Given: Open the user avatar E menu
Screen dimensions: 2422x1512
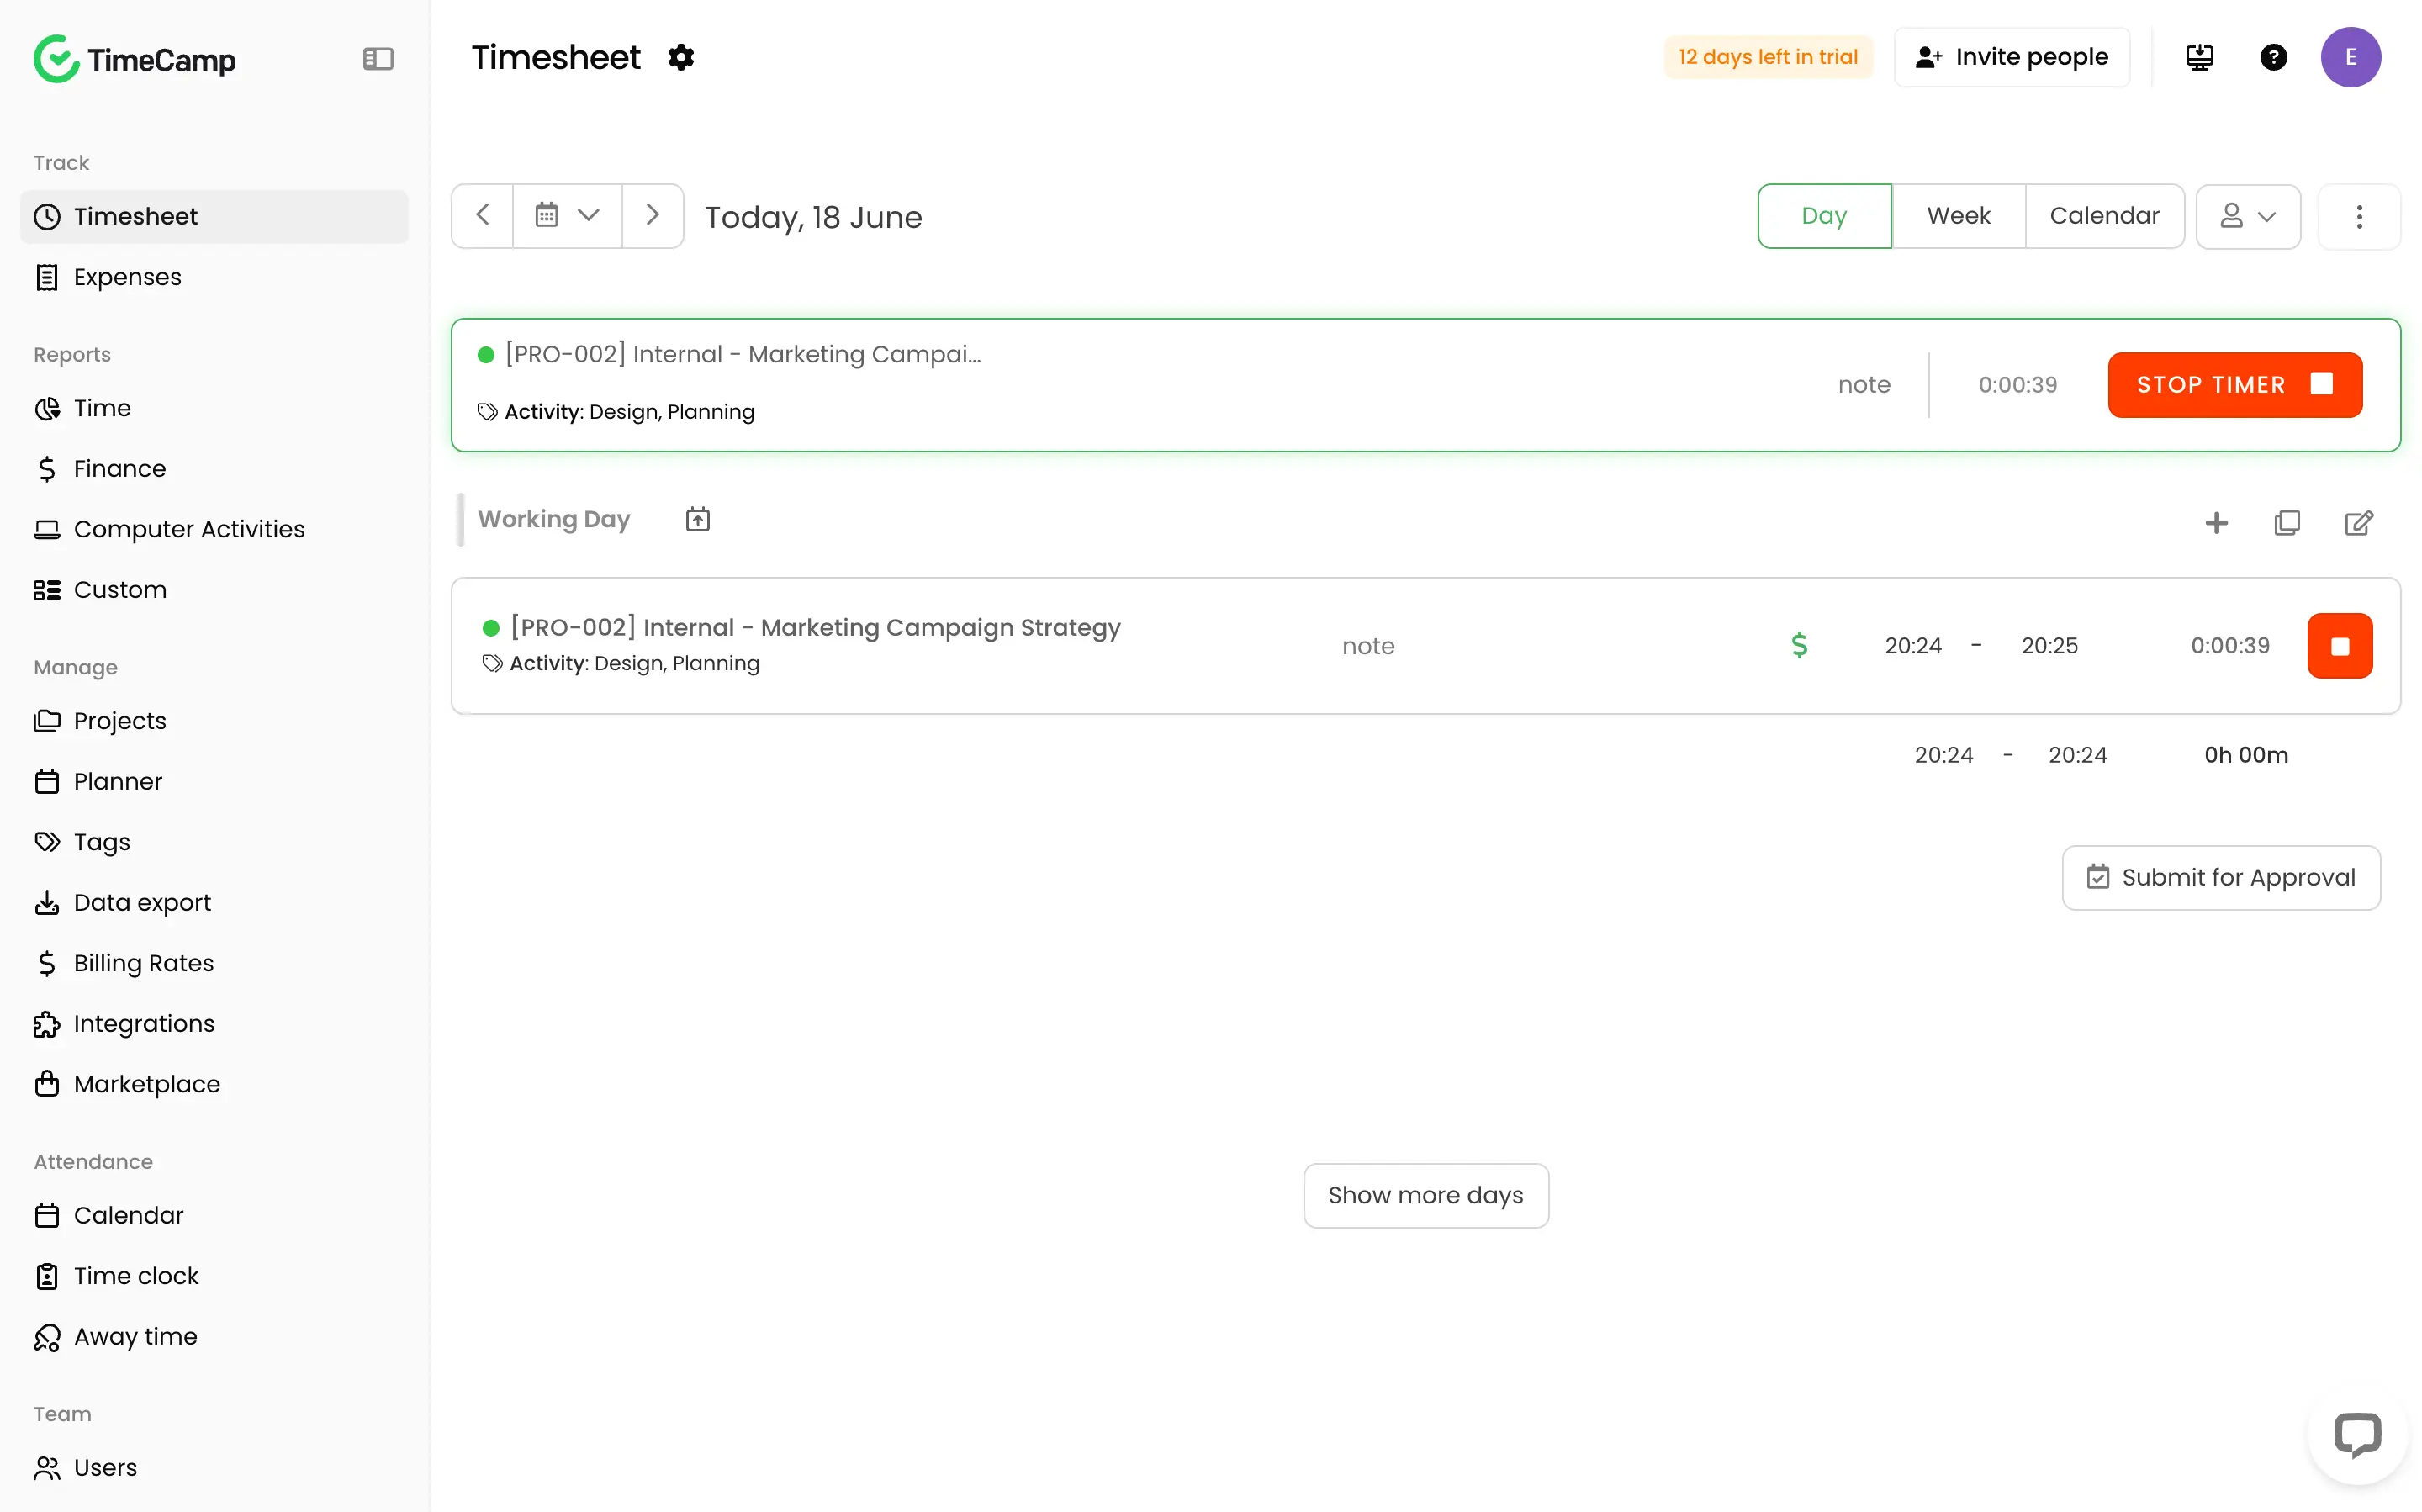Looking at the screenshot, I should [x=2350, y=57].
